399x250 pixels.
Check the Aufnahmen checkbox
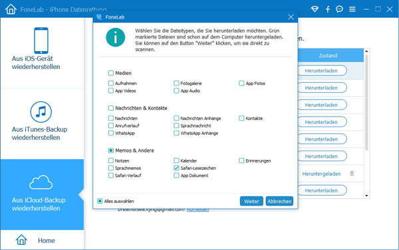tap(111, 84)
